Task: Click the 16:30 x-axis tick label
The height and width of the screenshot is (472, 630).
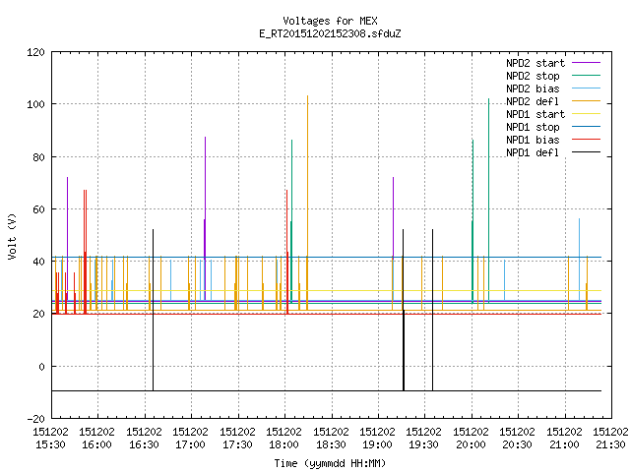Action: 144,444
